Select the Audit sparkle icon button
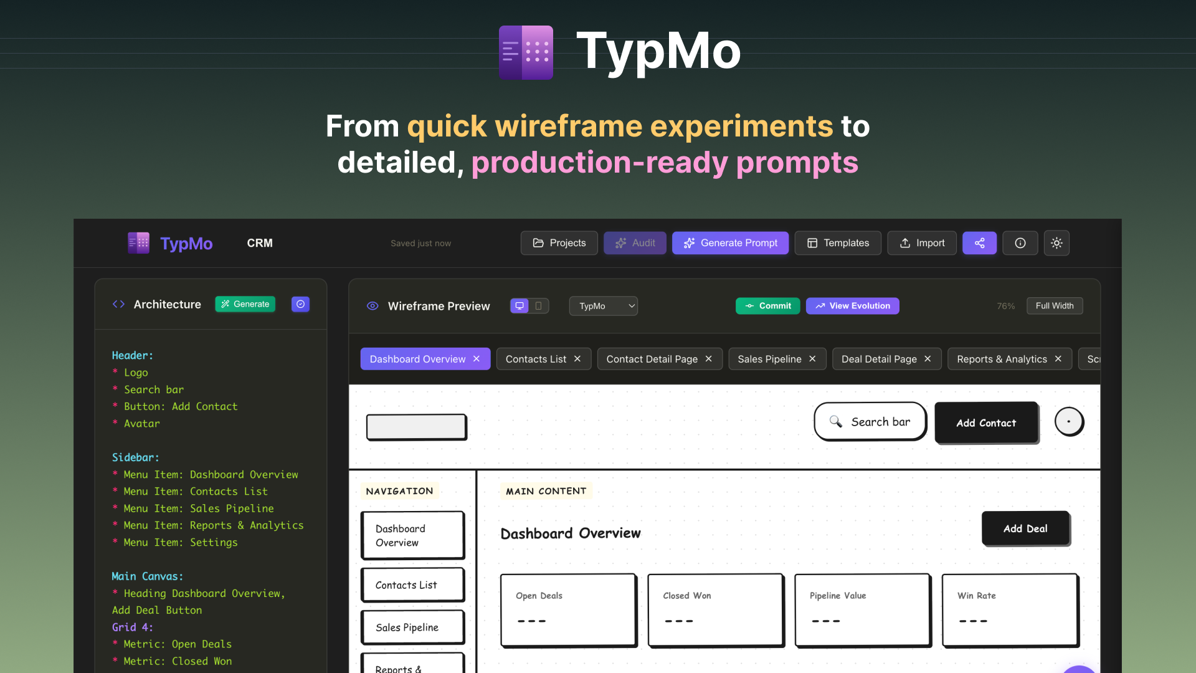 pyautogui.click(x=620, y=243)
